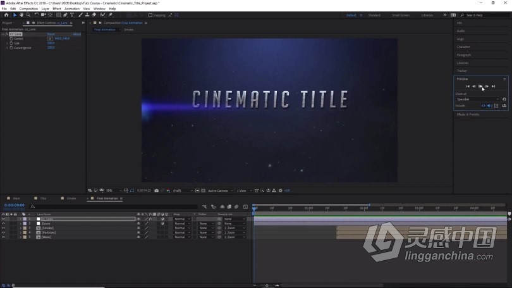Screen dimensions: 512x288
Task: Open the Composition menu
Action: 28,9
